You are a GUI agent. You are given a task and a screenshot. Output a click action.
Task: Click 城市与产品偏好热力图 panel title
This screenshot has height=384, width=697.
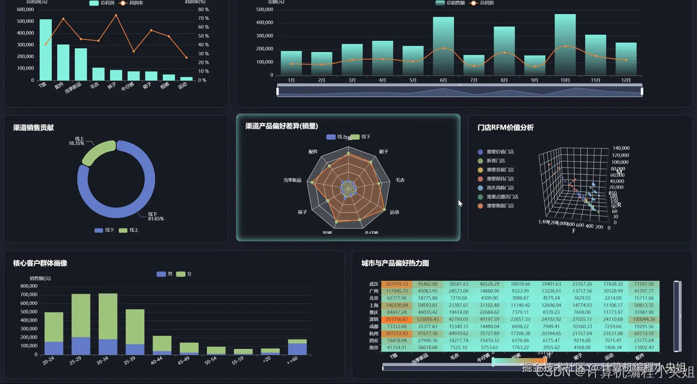pyautogui.click(x=395, y=263)
